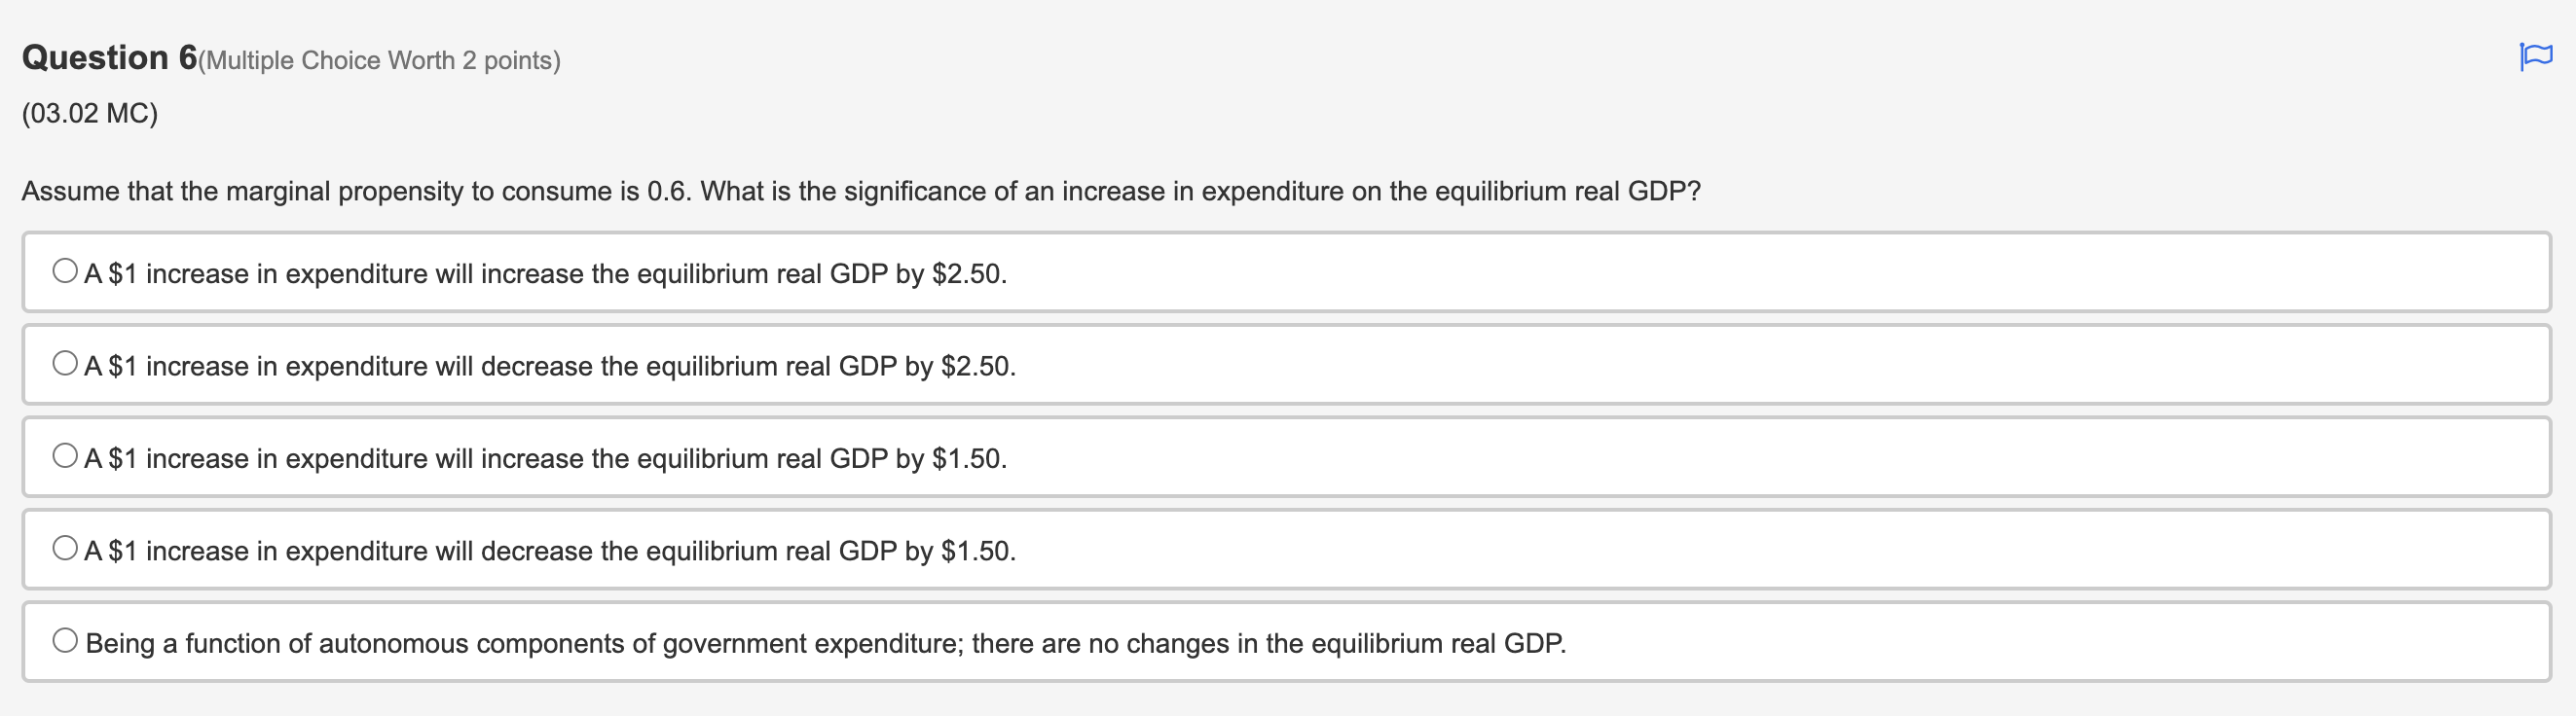This screenshot has width=2576, height=716.
Task: Choose the answer stating GDP increases by $1.50
Action: coord(545,457)
